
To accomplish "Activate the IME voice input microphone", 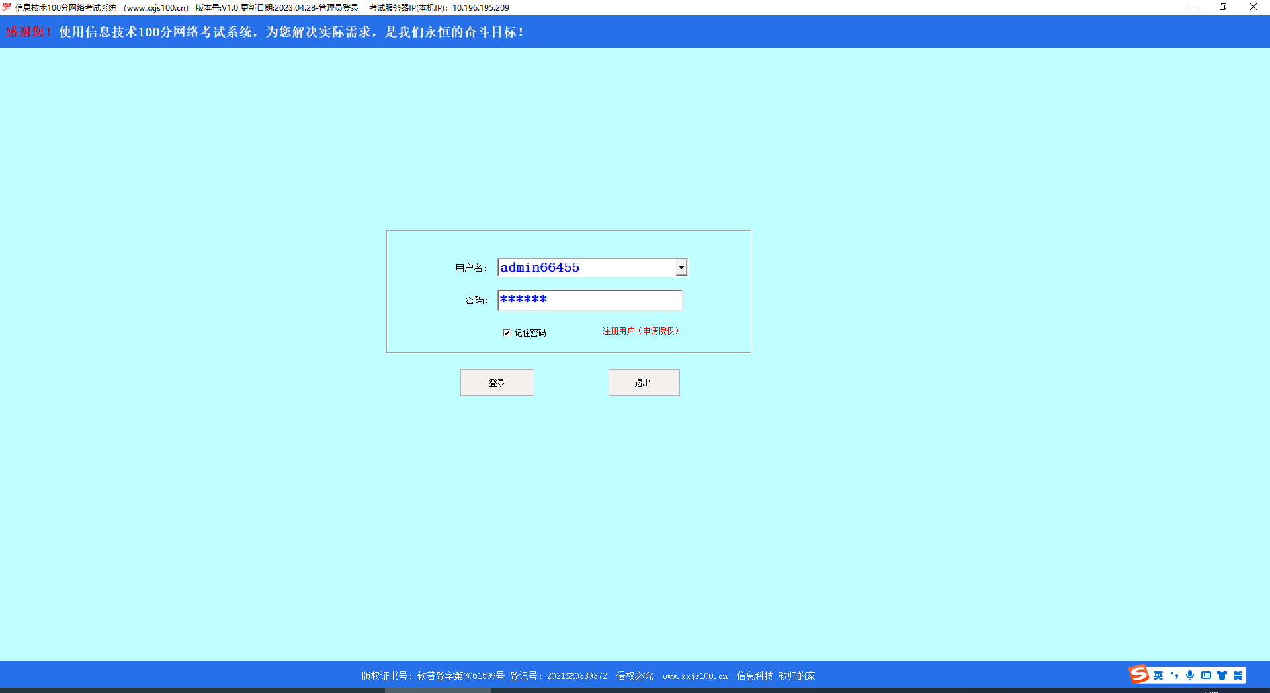I will (1190, 675).
